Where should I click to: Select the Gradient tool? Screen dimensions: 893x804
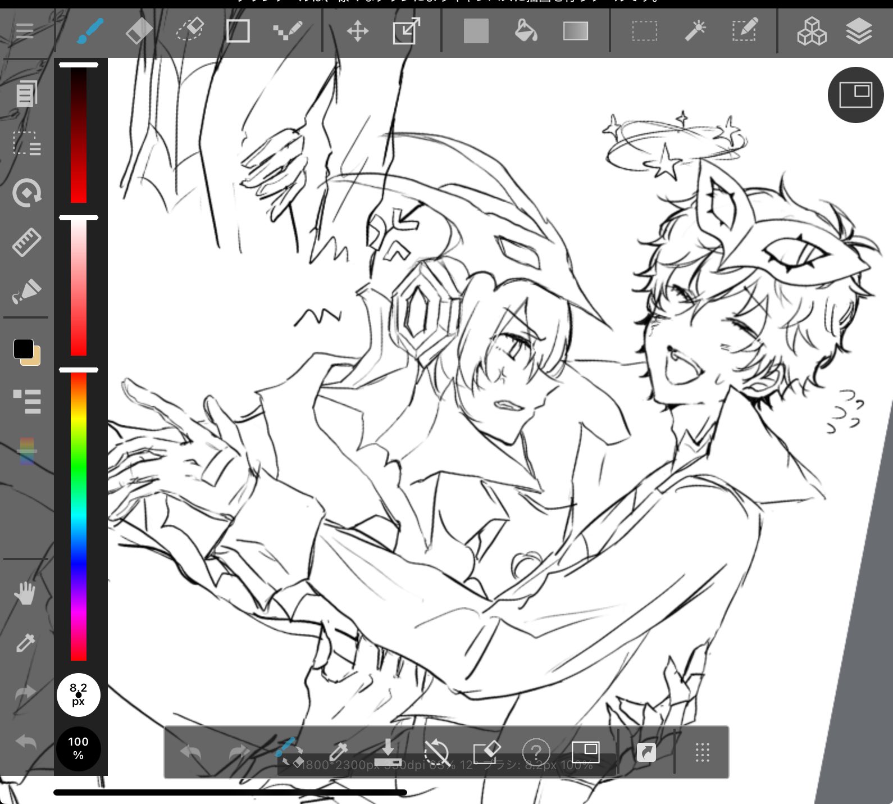point(576,31)
